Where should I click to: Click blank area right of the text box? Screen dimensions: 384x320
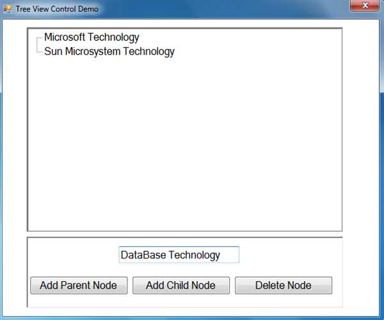click(x=288, y=255)
